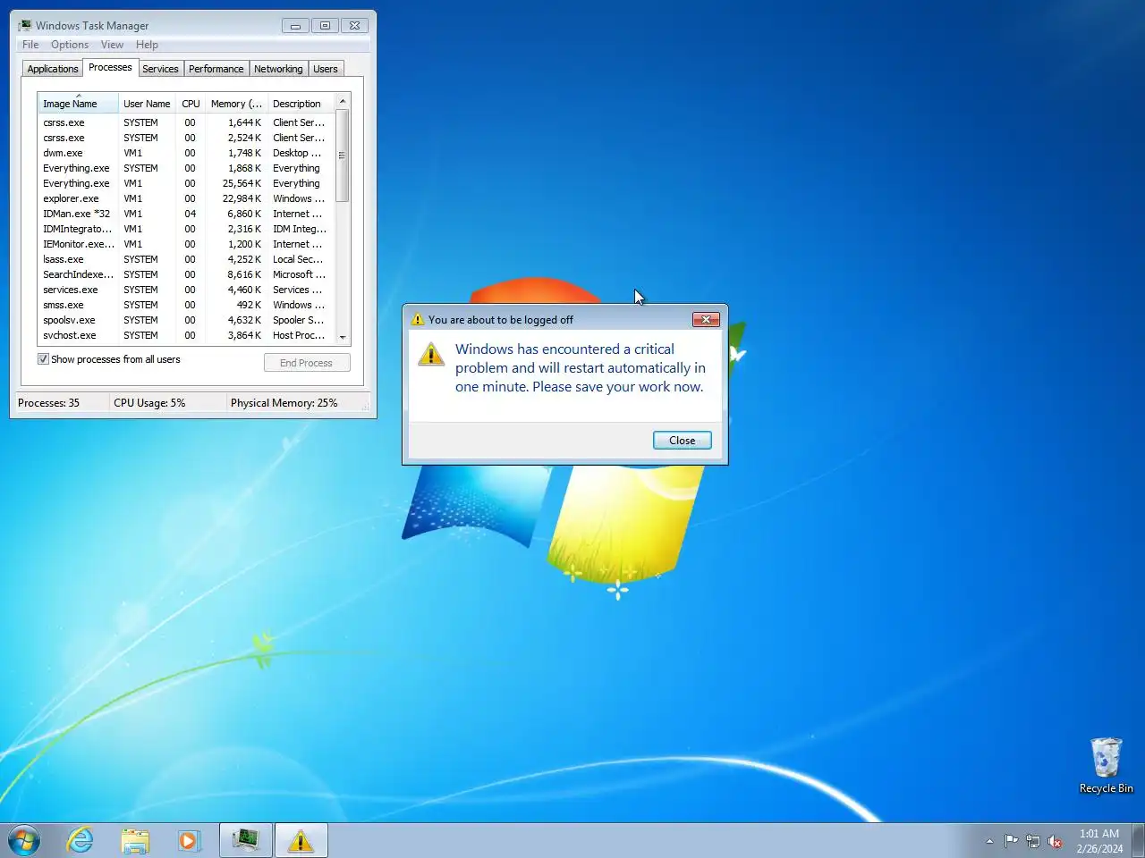Dismiss dialog using red X button
Screen dimensions: 1145x858
(706, 319)
